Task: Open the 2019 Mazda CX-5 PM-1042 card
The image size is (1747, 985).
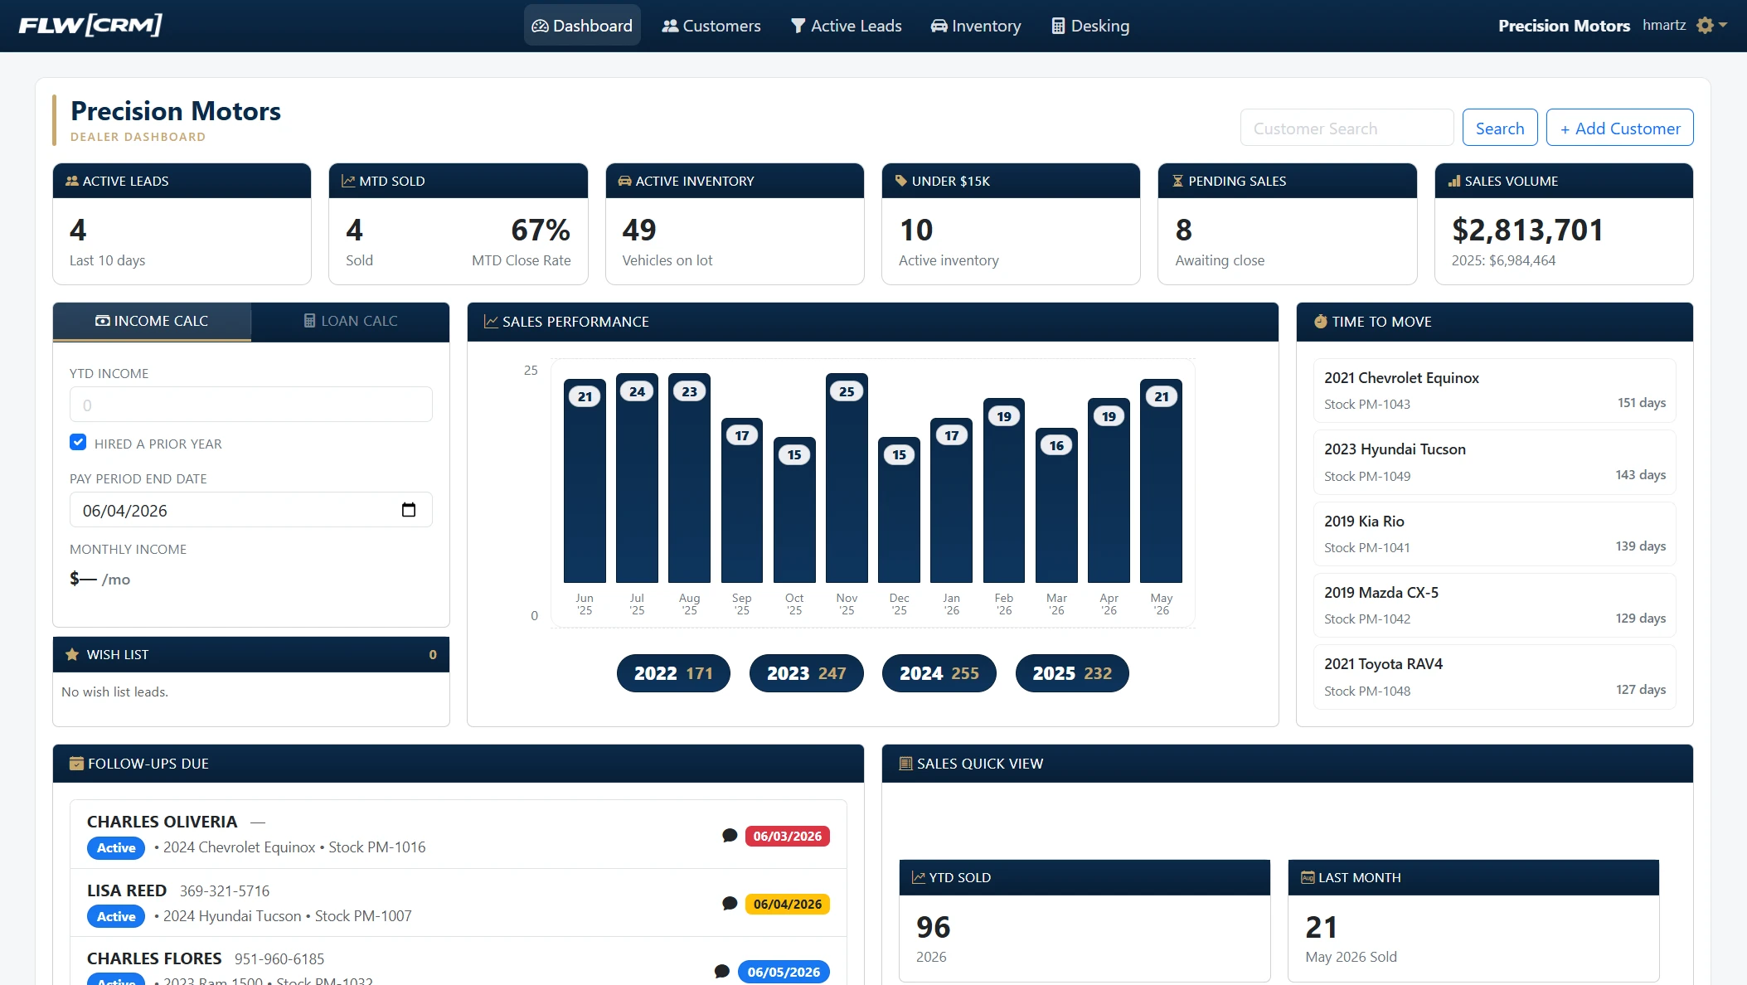Action: point(1494,605)
